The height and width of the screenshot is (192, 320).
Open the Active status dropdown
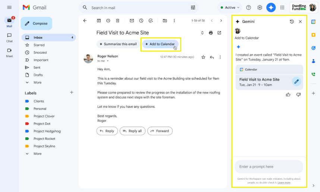(230, 7)
